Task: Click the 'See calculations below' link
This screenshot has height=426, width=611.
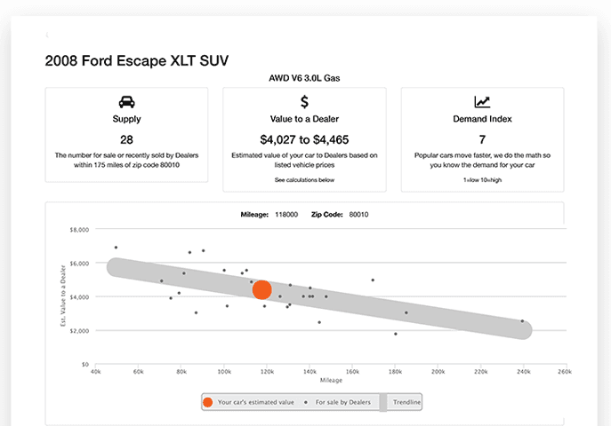Action: click(x=304, y=180)
